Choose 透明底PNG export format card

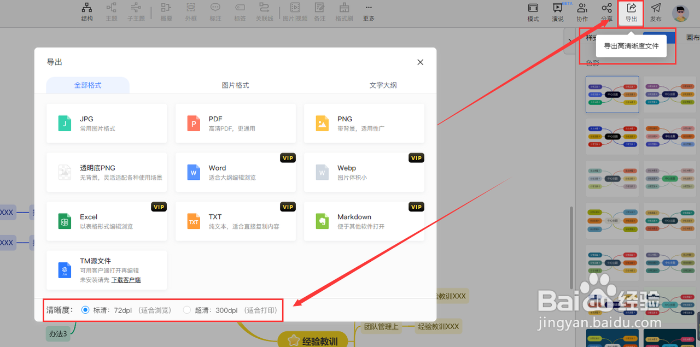coord(107,172)
